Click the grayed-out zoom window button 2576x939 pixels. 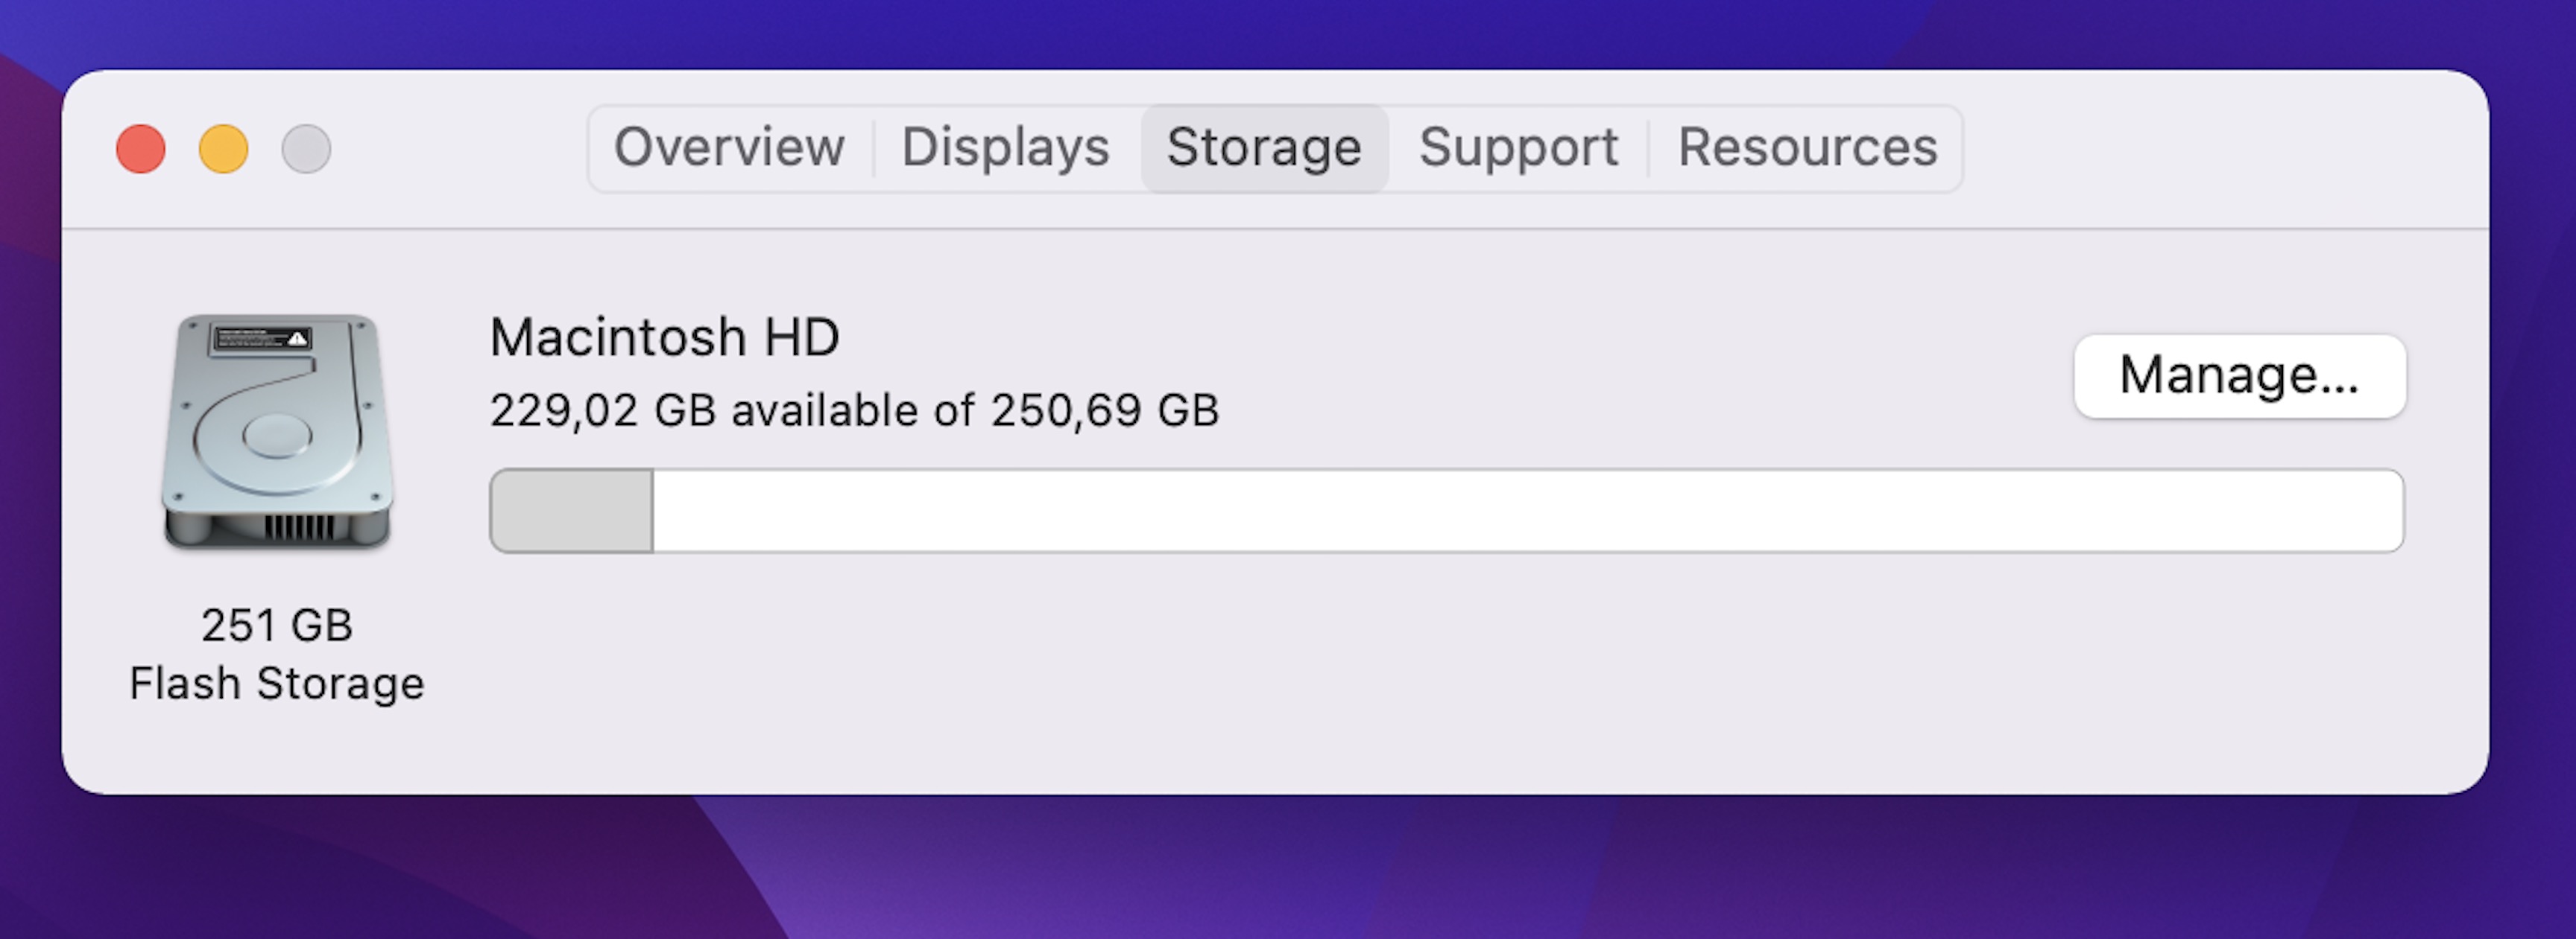pos(306,150)
